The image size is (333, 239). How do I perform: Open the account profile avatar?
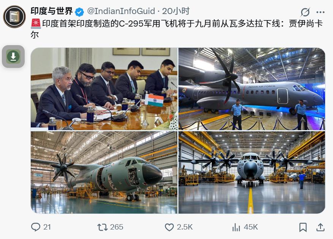14,17
